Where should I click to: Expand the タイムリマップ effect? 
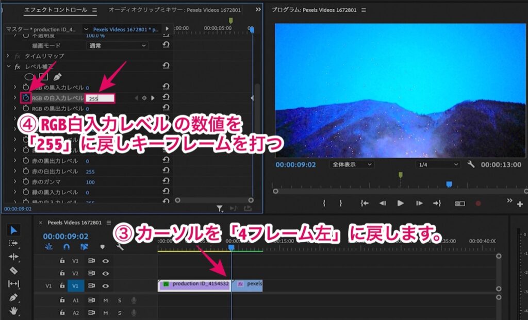(x=8, y=56)
